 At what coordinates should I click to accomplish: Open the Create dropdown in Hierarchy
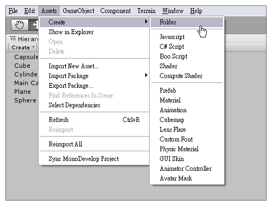tap(23, 47)
